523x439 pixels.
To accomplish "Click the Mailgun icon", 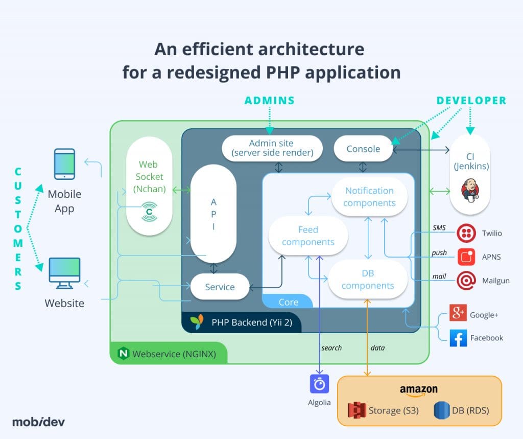I will [x=466, y=281].
